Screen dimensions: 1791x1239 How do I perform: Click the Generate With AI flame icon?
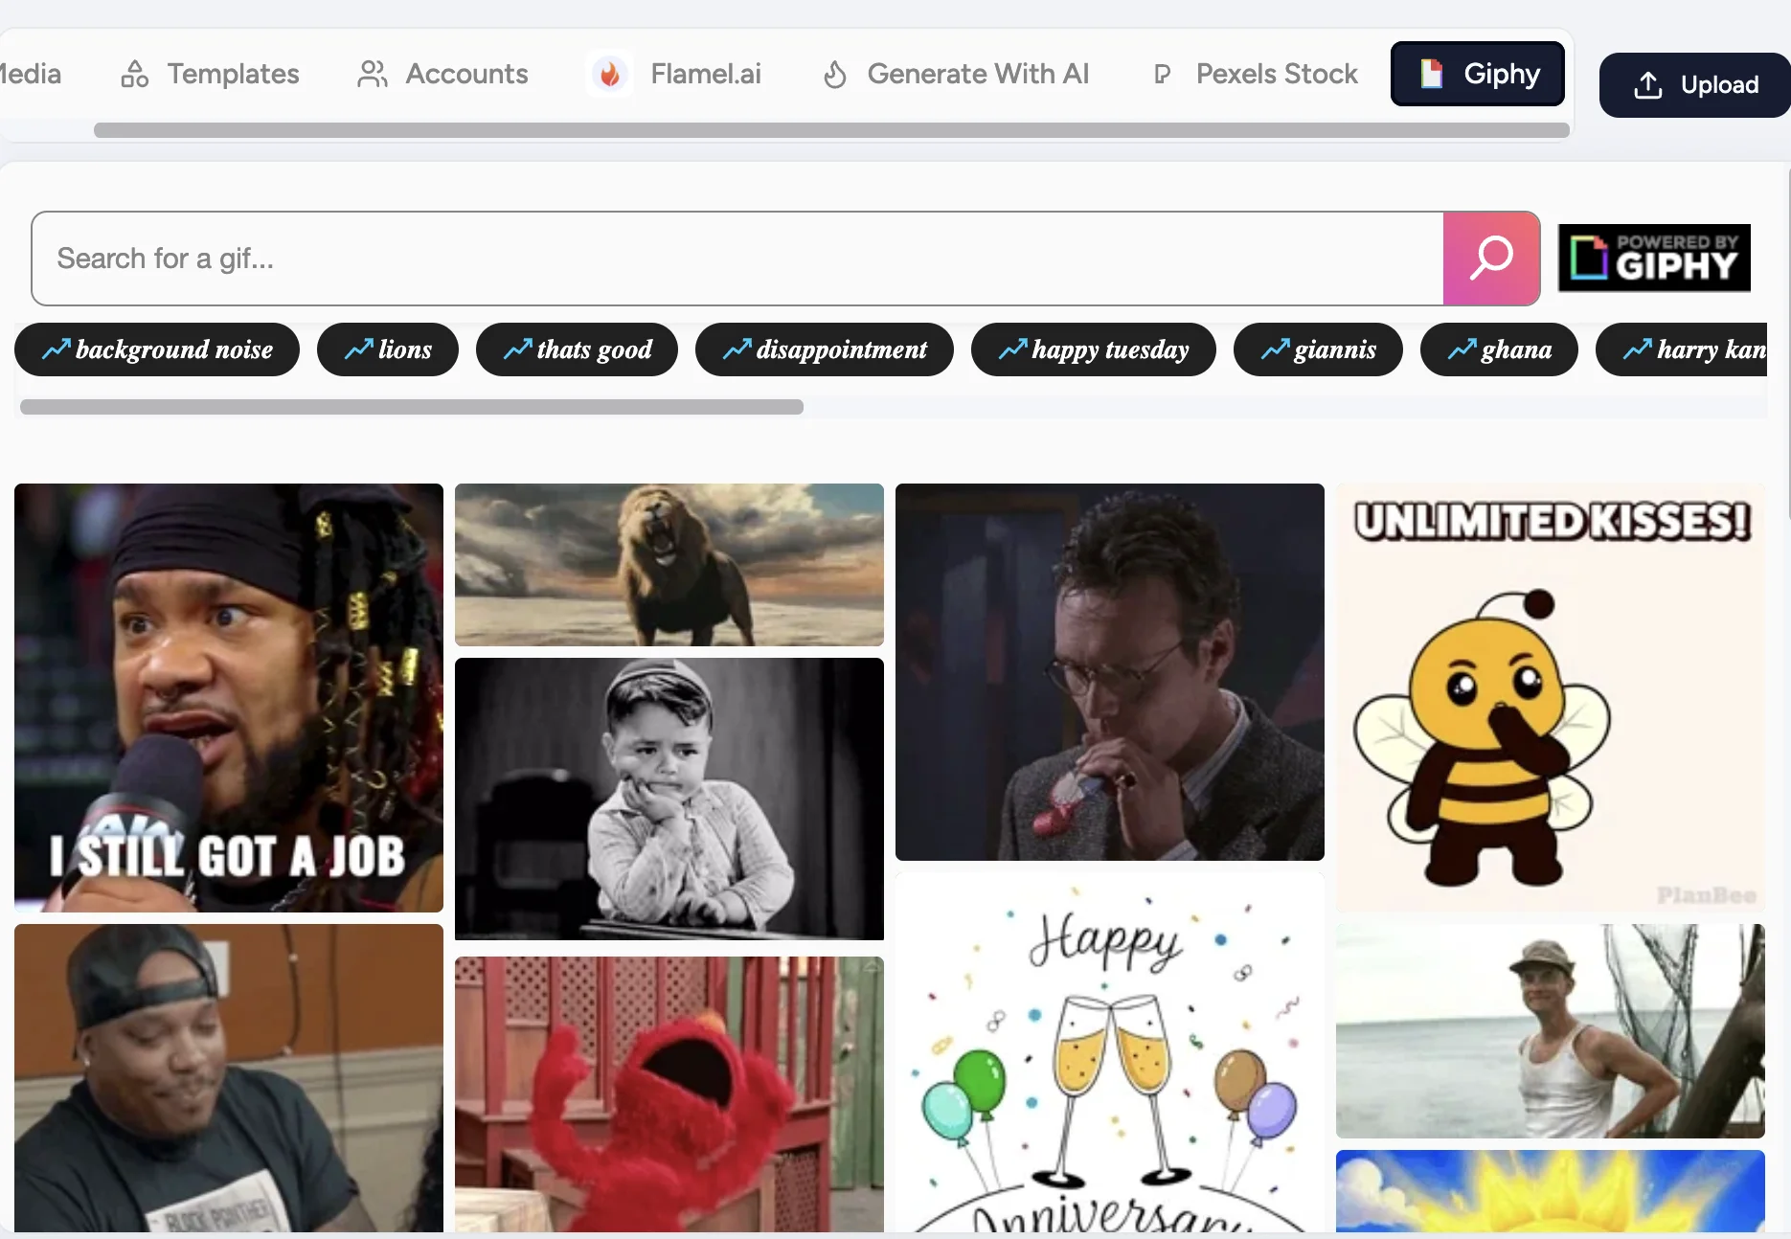point(835,74)
